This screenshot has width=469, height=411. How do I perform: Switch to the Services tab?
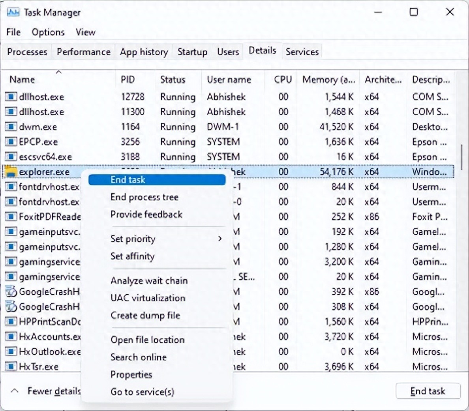302,52
